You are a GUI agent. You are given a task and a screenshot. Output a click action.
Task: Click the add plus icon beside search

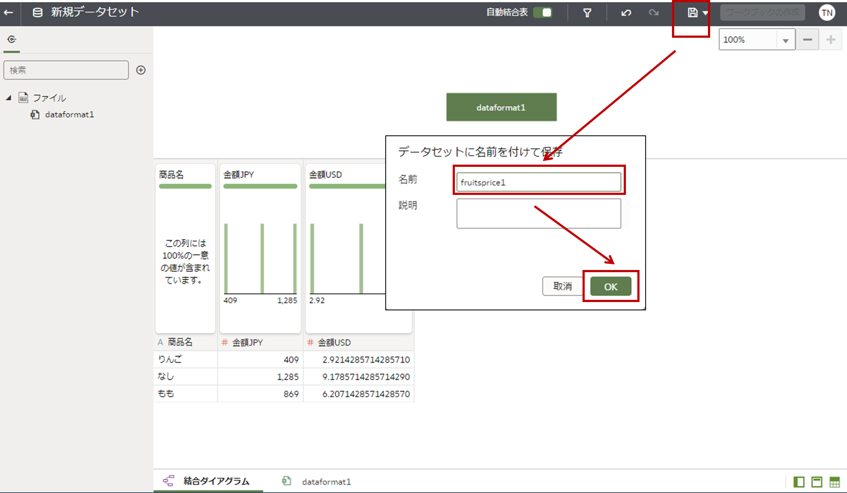point(141,70)
